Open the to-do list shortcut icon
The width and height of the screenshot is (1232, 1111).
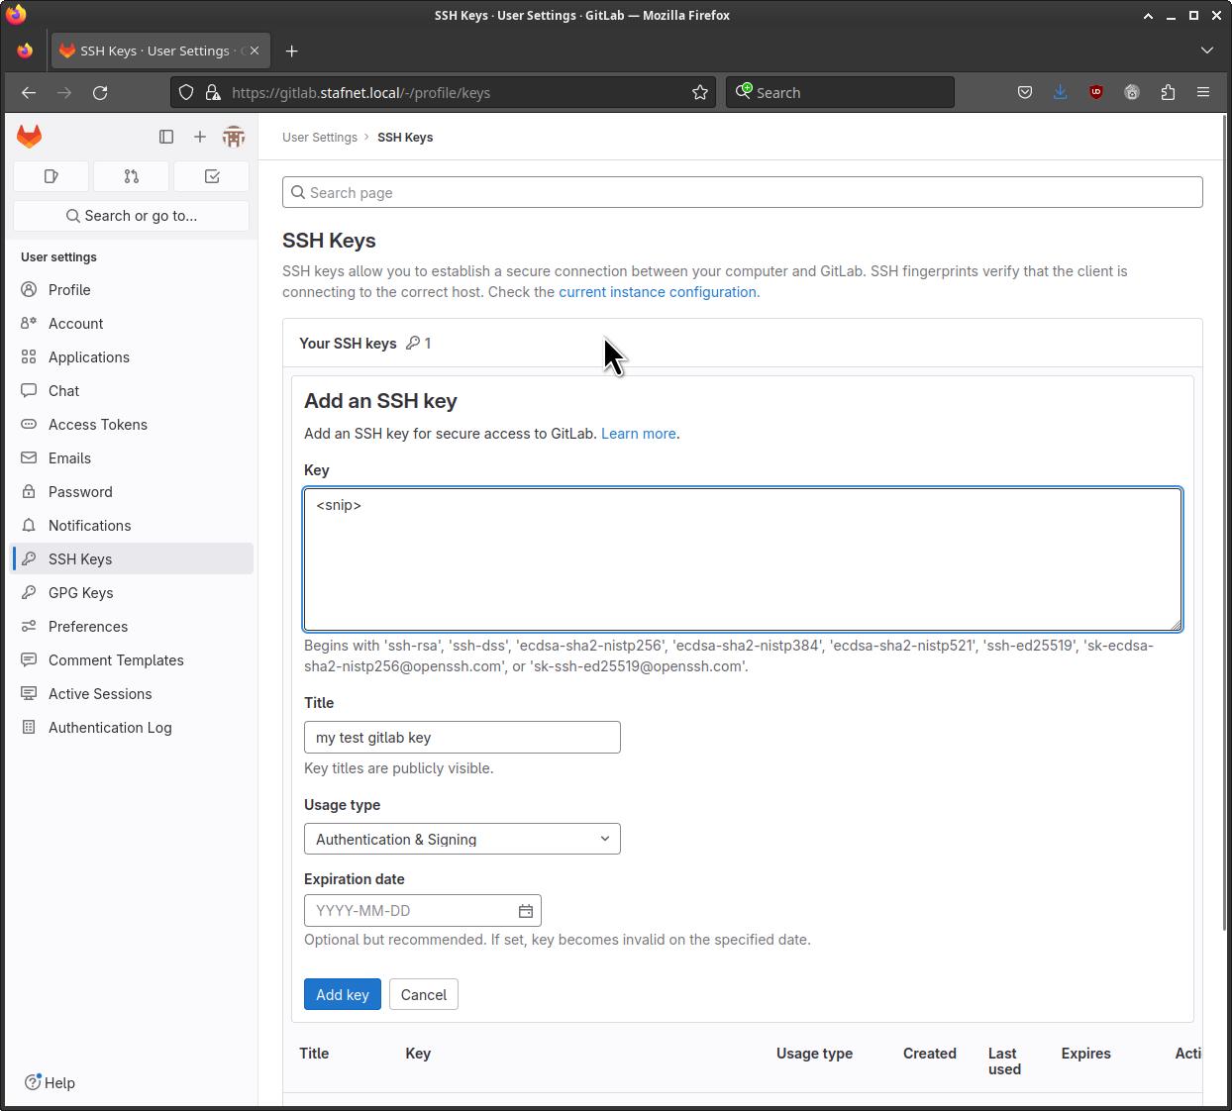[x=212, y=176]
